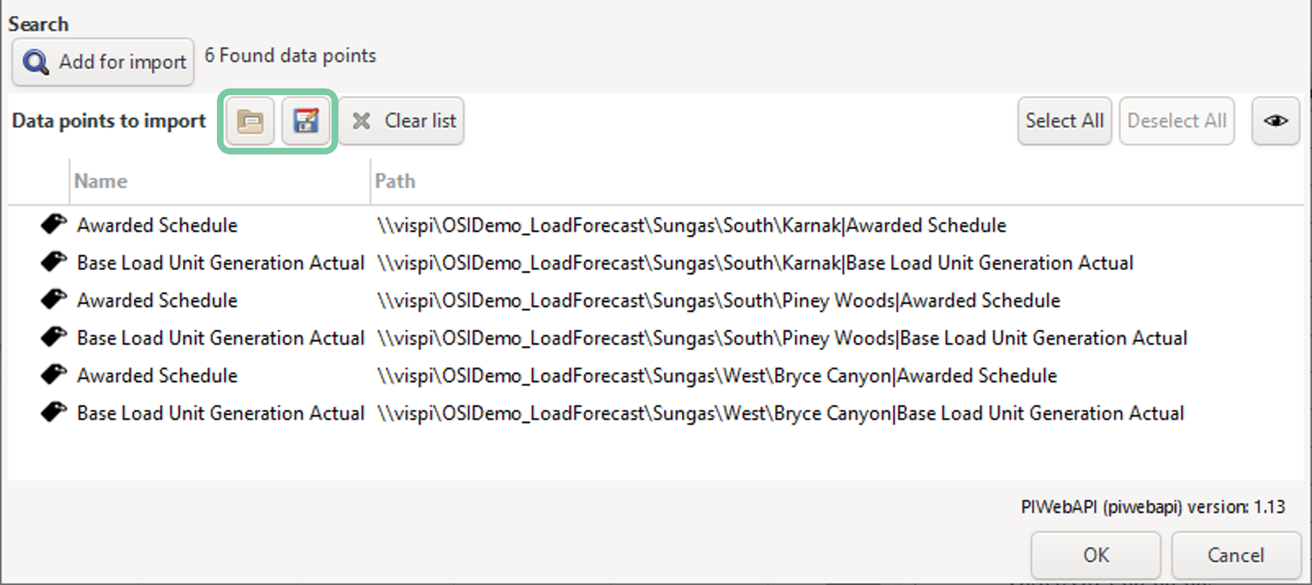Toggle the eye visibility button

[1275, 121]
